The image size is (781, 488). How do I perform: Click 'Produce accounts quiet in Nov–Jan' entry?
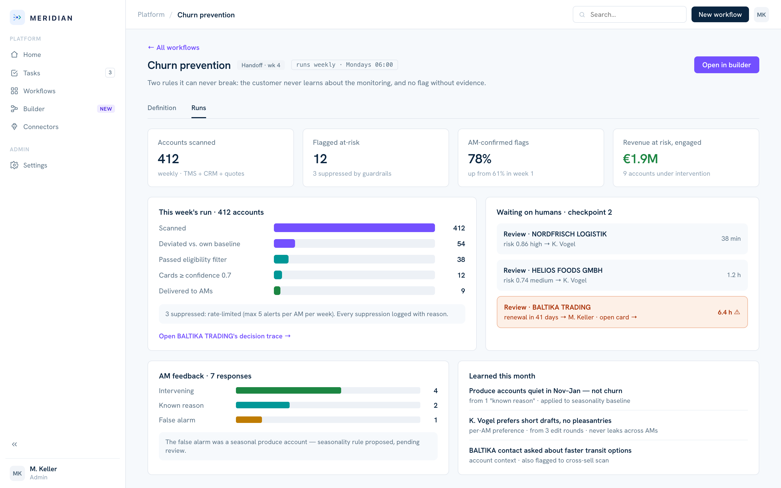pos(608,395)
